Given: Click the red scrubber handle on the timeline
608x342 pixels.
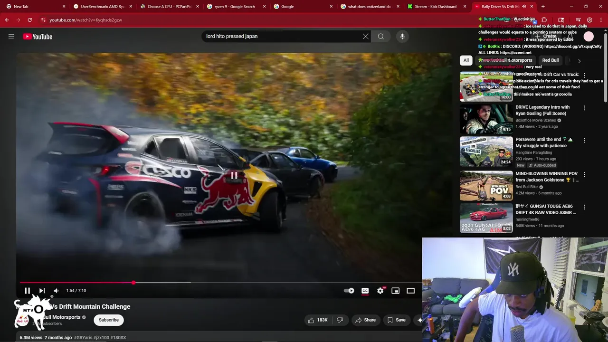Looking at the screenshot, I should click(133, 283).
